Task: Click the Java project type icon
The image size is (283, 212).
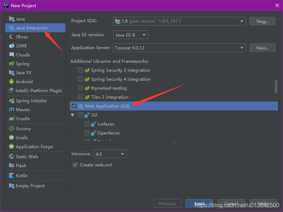Action: coord(12,19)
